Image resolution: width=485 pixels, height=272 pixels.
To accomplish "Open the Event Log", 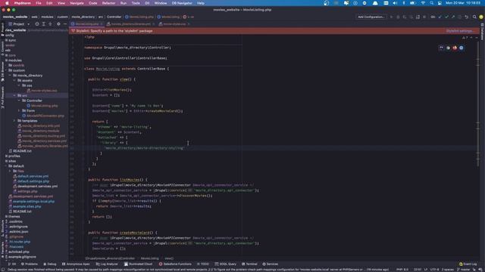I will click(x=468, y=264).
